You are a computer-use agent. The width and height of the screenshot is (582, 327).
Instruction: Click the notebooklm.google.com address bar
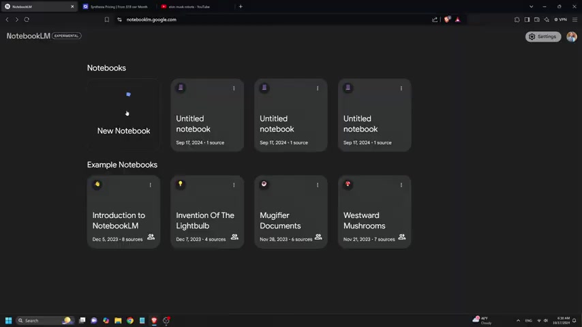coord(151,20)
